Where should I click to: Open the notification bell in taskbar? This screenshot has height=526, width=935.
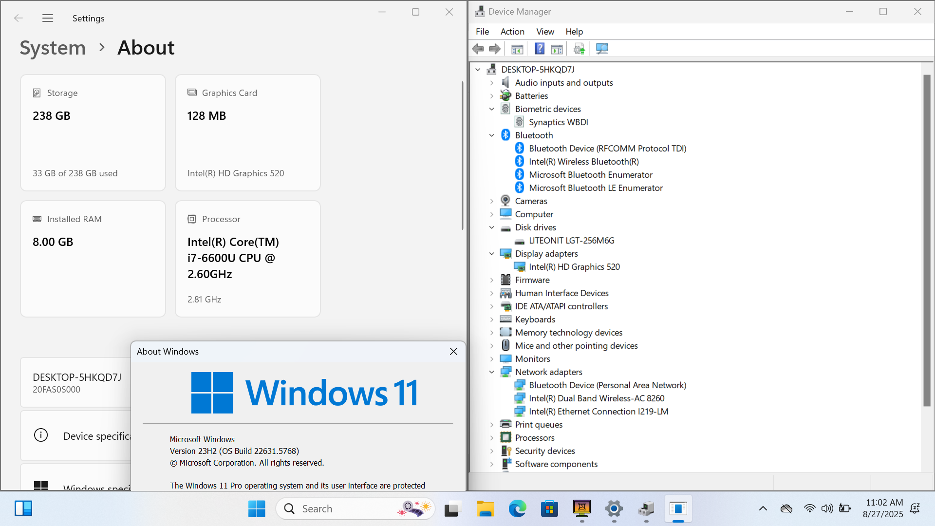pos(915,509)
